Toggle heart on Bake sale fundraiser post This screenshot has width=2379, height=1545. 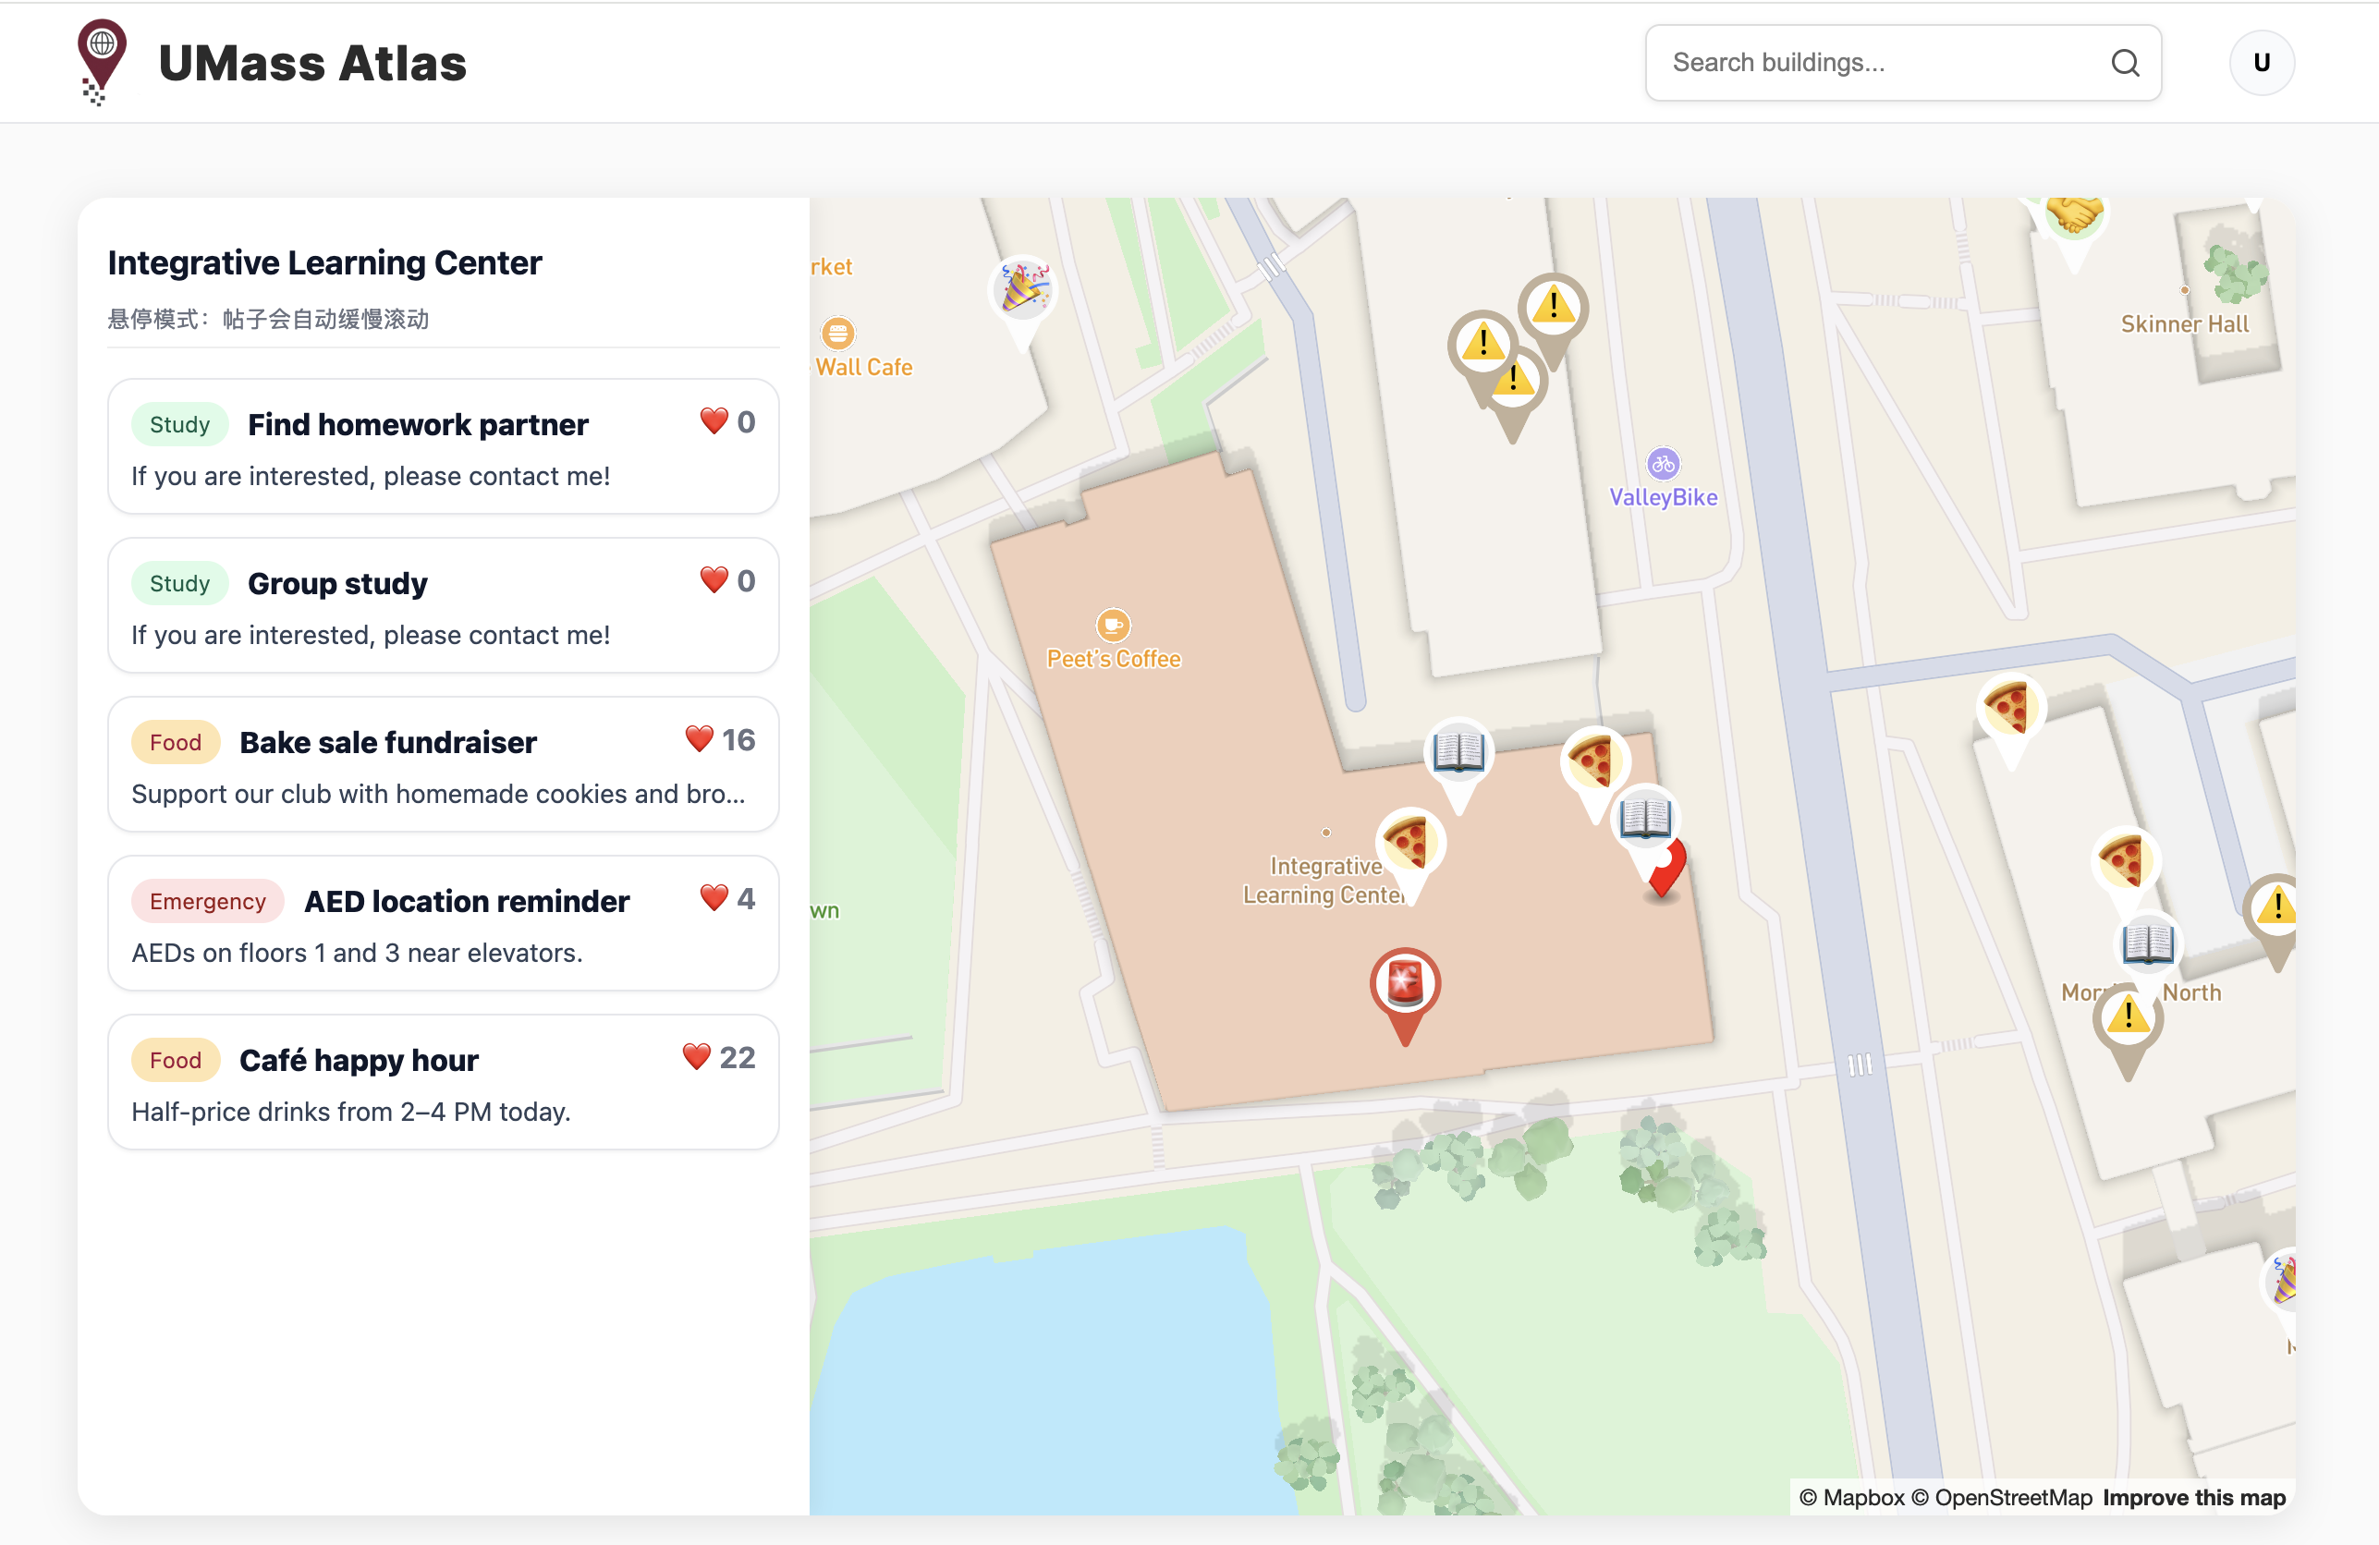coord(700,739)
